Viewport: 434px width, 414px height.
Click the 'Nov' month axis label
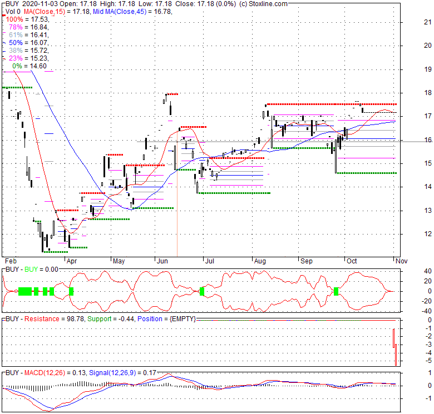click(x=401, y=261)
